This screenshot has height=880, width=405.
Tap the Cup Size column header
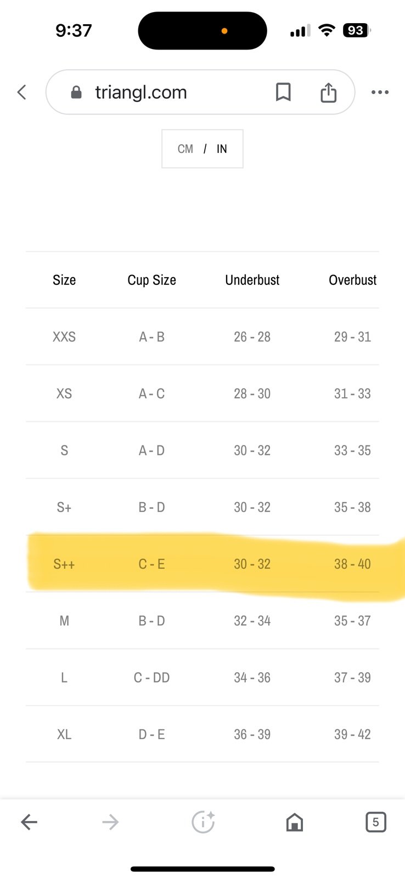click(x=152, y=280)
